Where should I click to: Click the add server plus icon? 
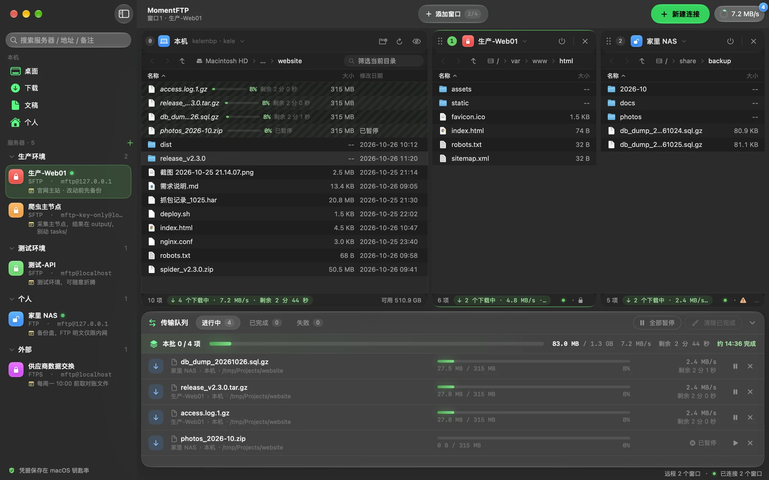point(130,143)
